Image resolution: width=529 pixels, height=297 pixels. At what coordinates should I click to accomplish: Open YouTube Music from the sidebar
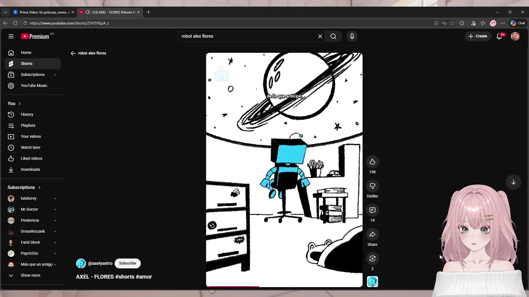tap(33, 85)
